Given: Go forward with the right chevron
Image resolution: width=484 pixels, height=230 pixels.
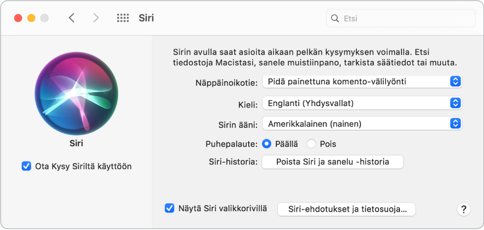Looking at the screenshot, I should [96, 18].
